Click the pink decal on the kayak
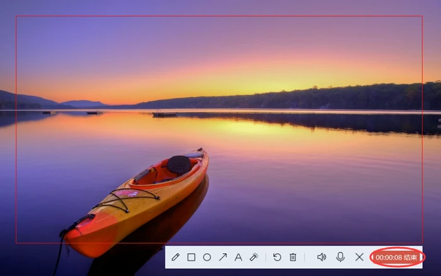The height and width of the screenshot is (276, 441). click(x=127, y=193)
